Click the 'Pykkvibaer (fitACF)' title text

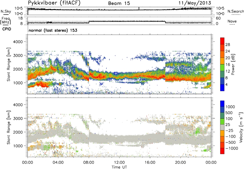click(54, 3)
